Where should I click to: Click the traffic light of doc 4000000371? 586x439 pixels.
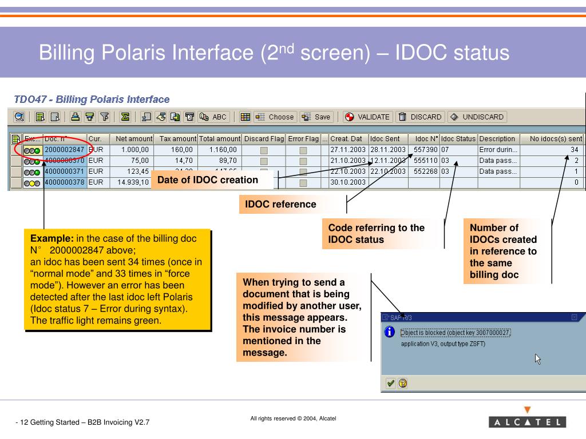click(x=32, y=172)
